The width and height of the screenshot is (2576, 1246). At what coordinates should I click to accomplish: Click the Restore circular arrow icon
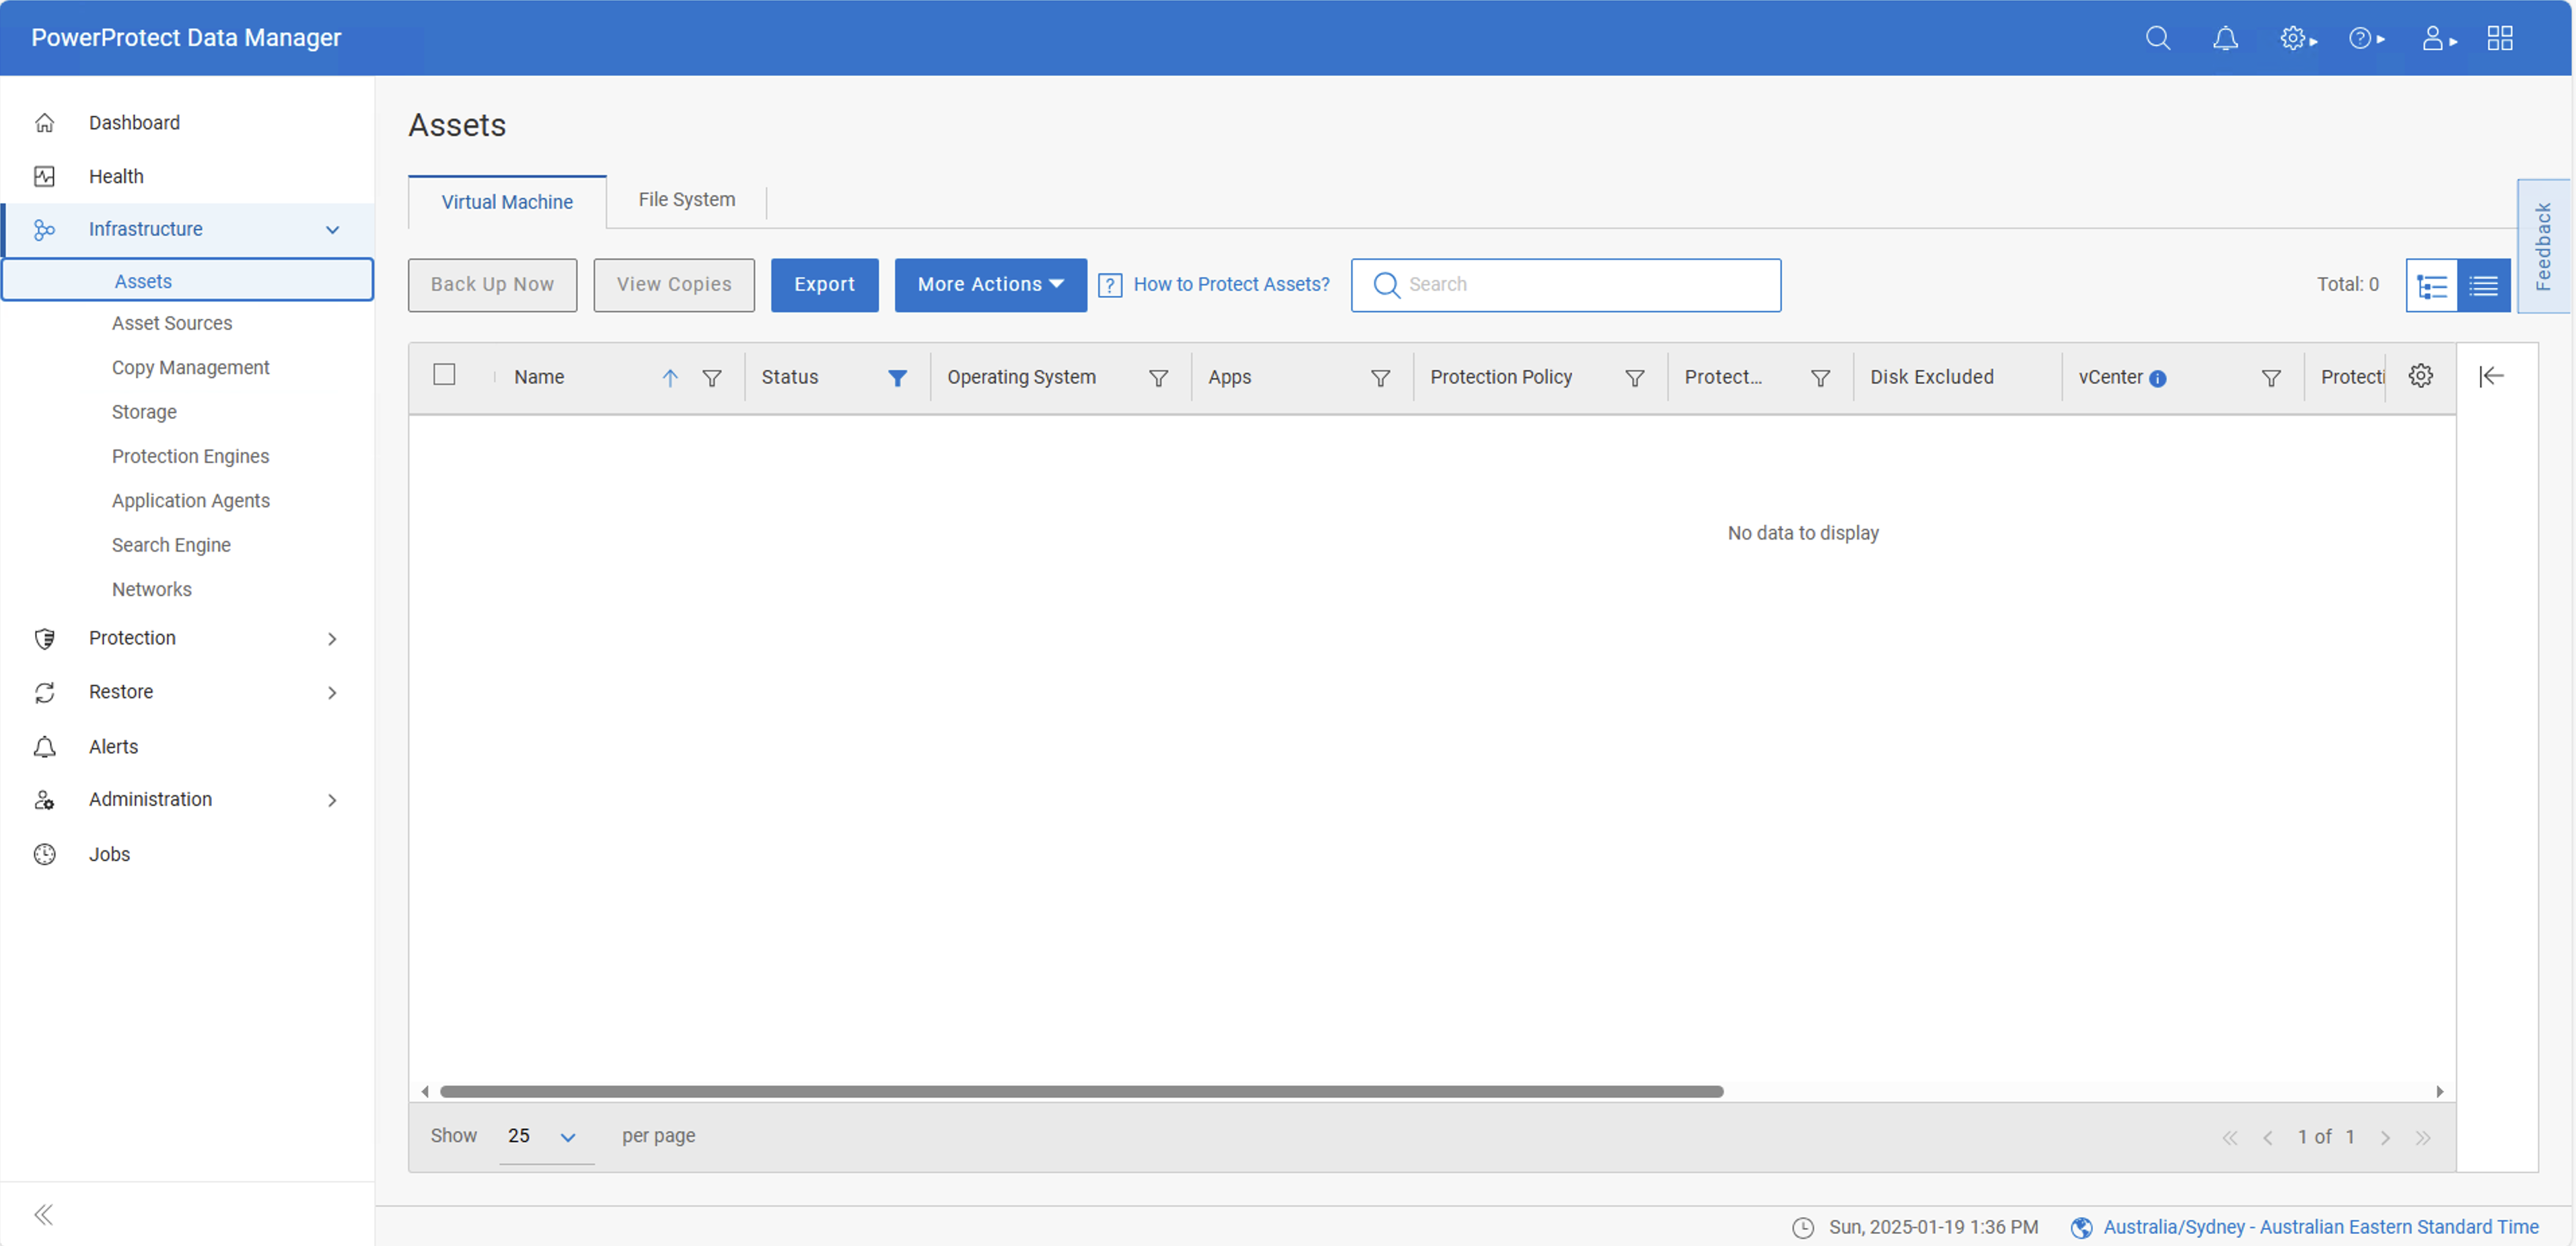[46, 691]
